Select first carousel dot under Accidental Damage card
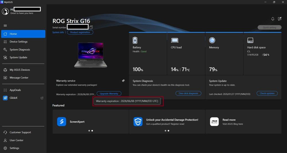Screen dimensions: 287x153 pos(166,131)
